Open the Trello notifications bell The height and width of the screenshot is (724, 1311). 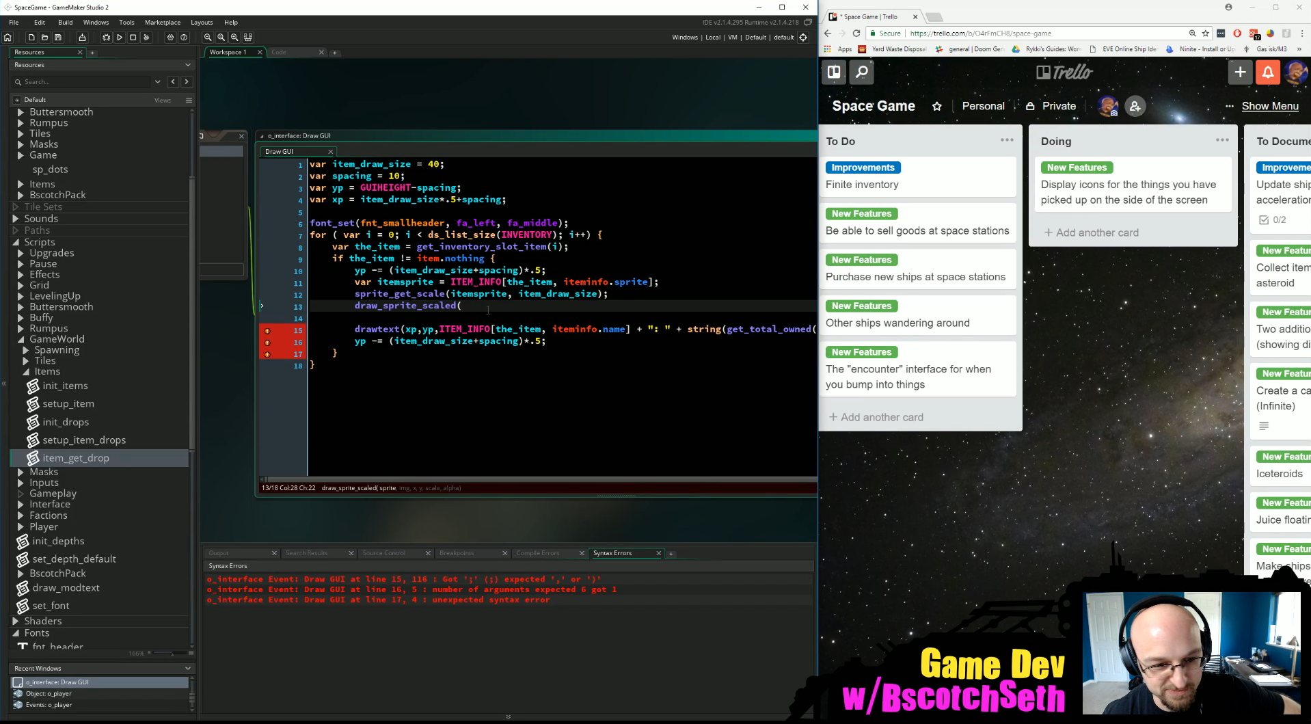[1267, 72]
